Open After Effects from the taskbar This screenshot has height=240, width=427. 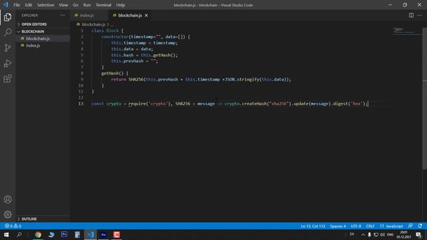point(103,235)
